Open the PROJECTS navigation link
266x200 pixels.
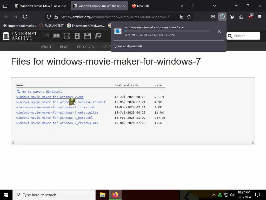coord(85,47)
